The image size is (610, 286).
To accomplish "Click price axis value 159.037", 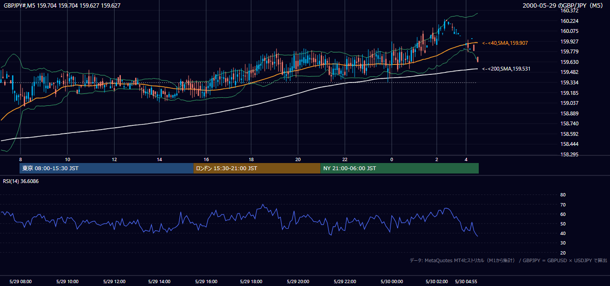I will coord(570,103).
